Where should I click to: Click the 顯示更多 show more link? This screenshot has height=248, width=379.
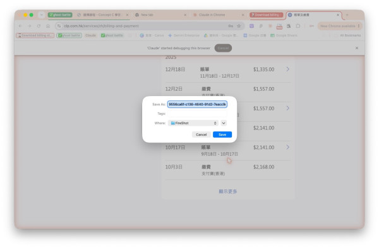point(227,191)
